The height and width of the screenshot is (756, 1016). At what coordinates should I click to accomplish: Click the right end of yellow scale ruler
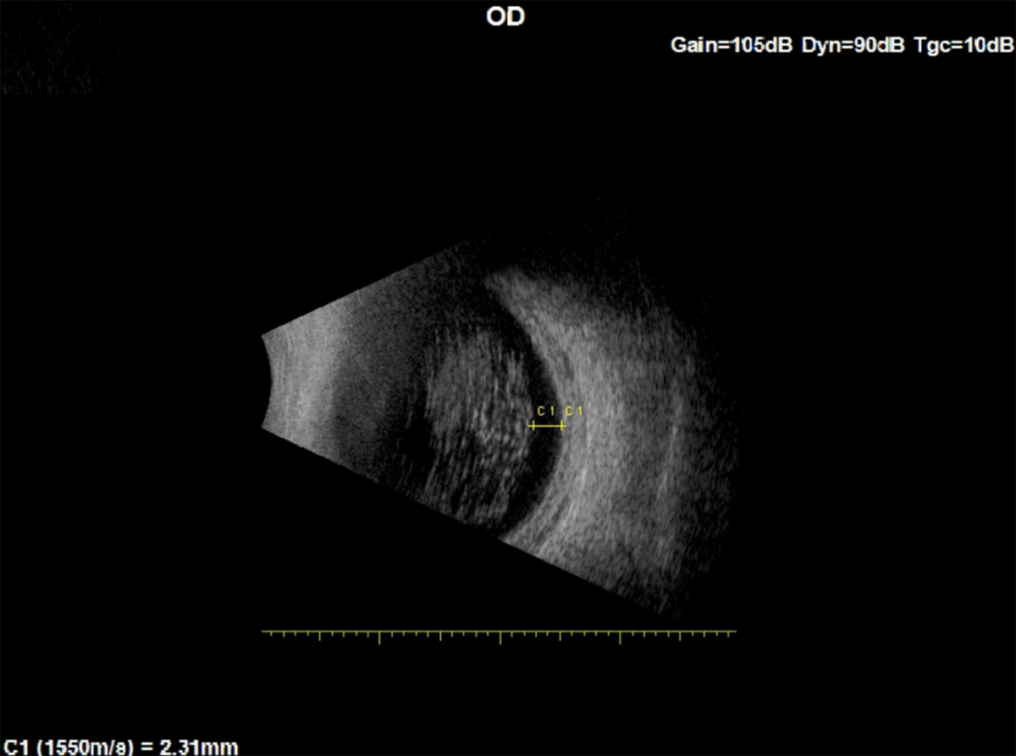[x=735, y=631]
